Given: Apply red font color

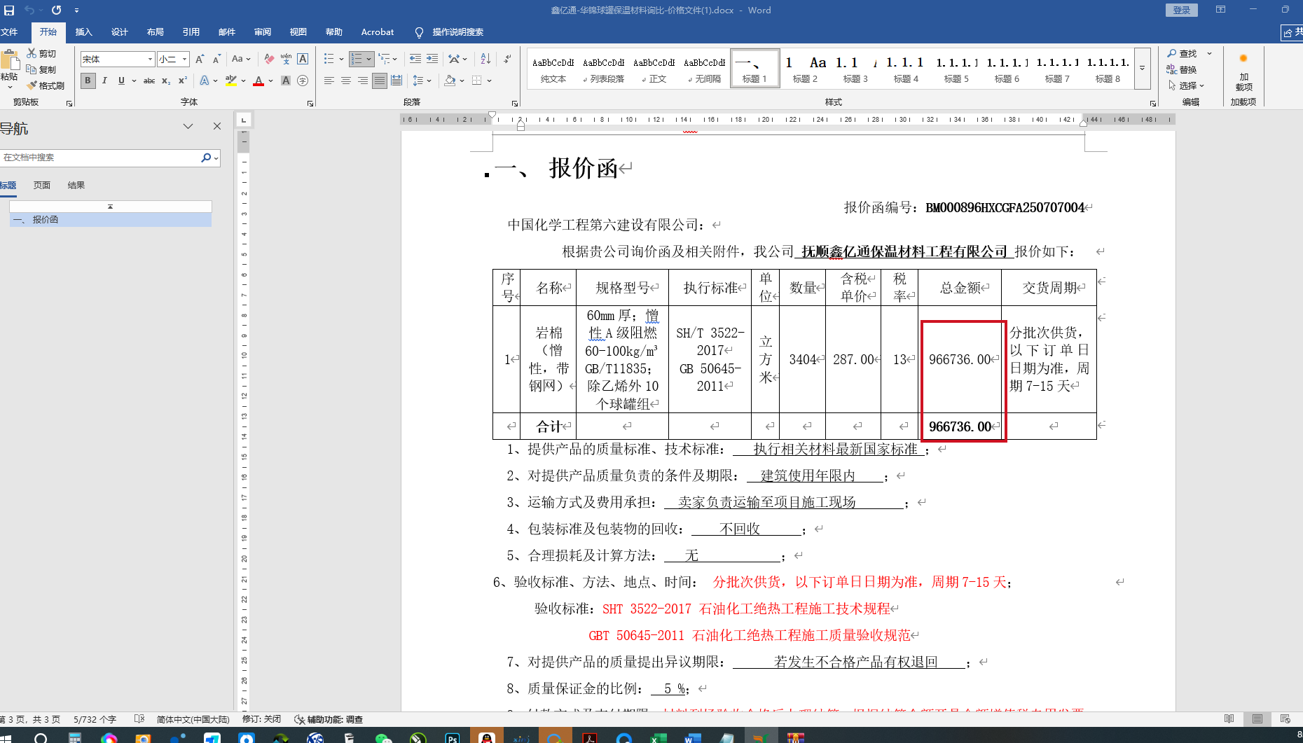Looking at the screenshot, I should click(258, 81).
